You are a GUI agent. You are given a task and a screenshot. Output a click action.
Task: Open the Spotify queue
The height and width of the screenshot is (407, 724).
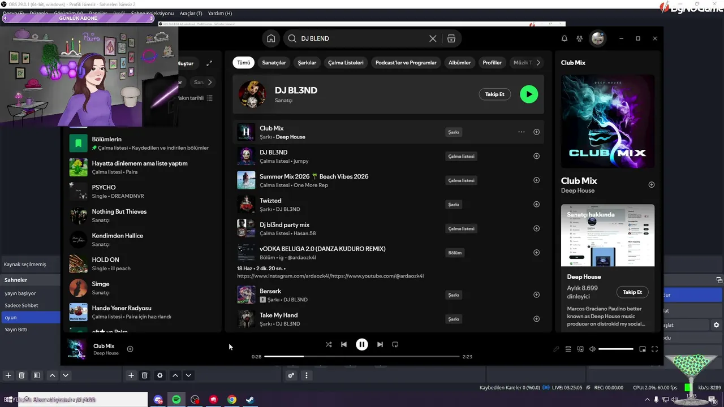coord(568,349)
